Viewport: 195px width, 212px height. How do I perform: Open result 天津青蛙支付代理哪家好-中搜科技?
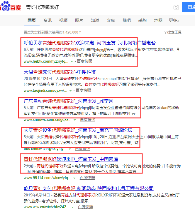[60, 72]
